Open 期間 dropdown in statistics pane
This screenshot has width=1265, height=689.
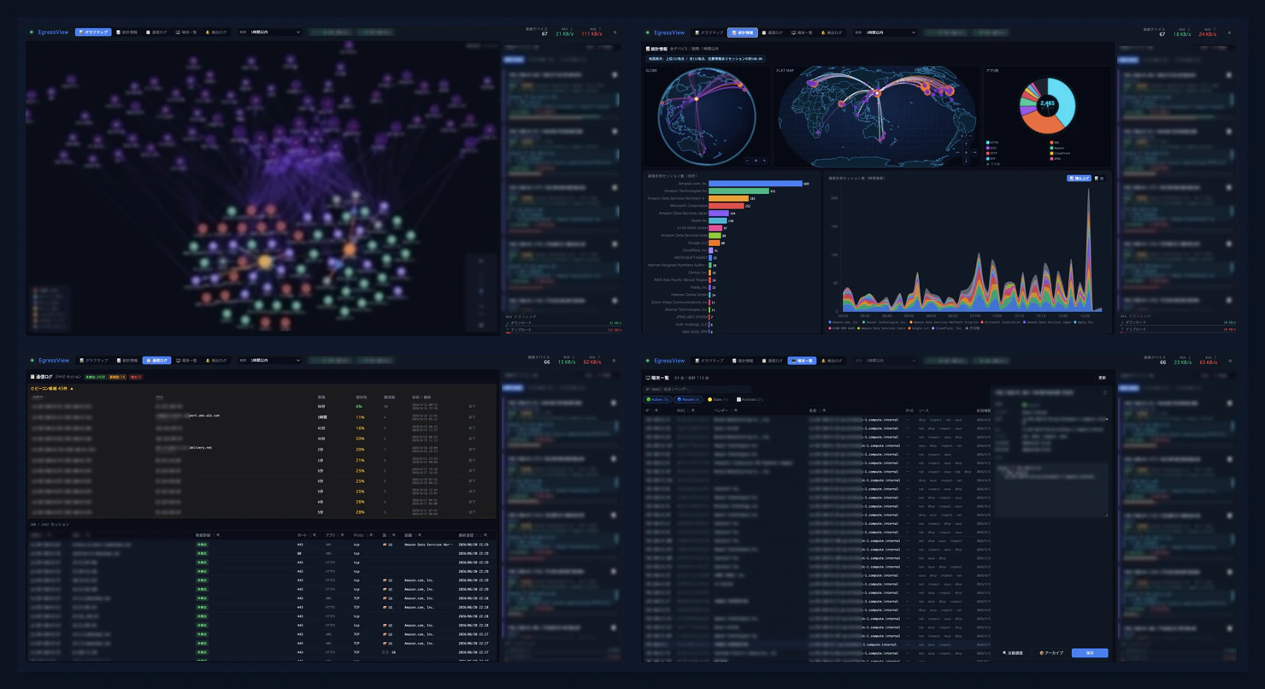885,32
